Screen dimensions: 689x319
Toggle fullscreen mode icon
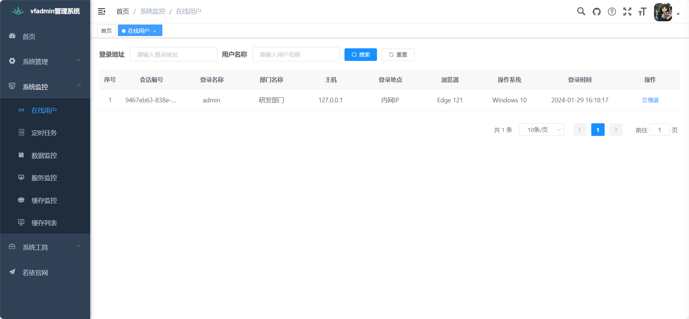627,12
